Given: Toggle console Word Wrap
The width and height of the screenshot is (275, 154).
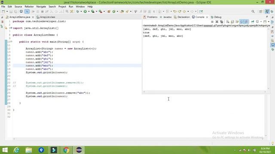Looking at the screenshot, I should click(237, 22).
